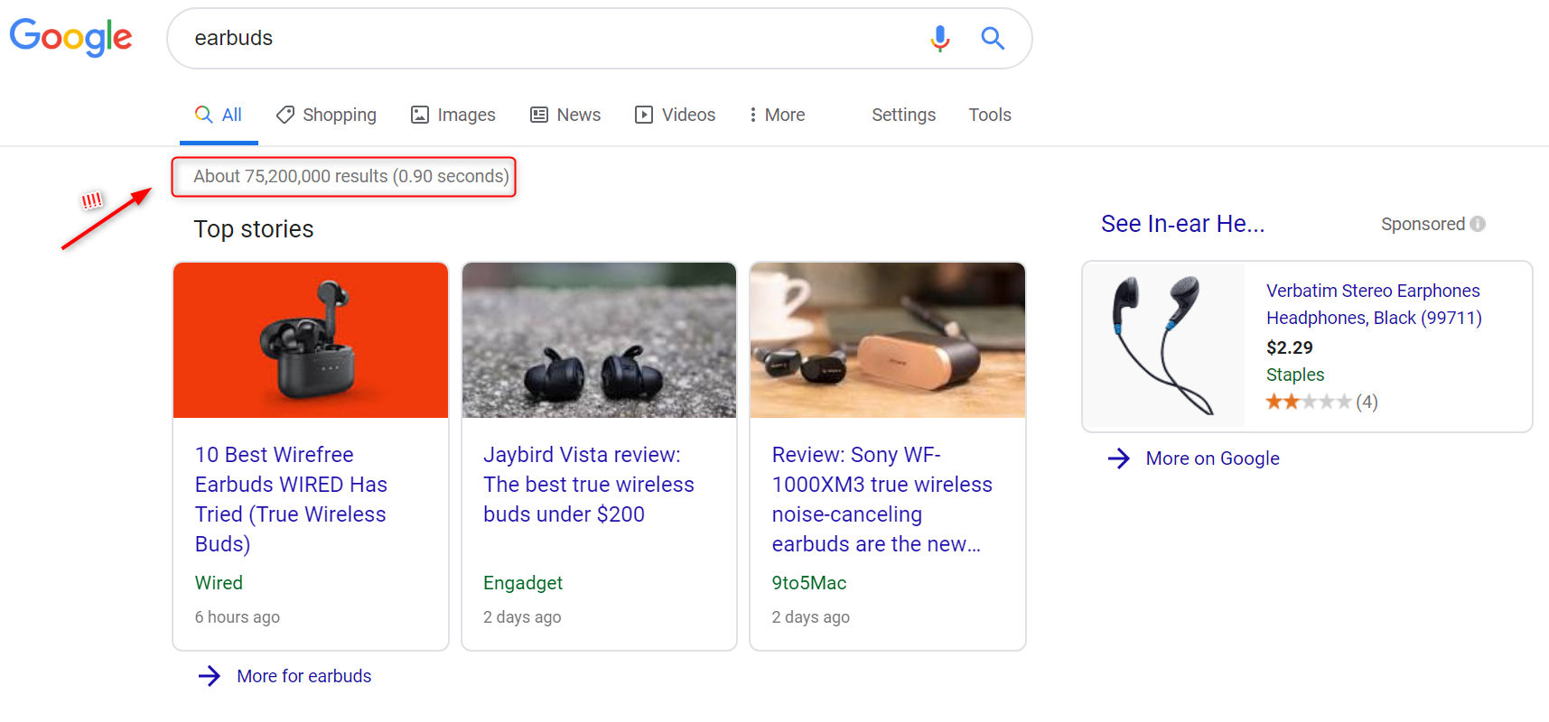1549x722 pixels.
Task: Click the Wired source label
Action: coord(219,583)
